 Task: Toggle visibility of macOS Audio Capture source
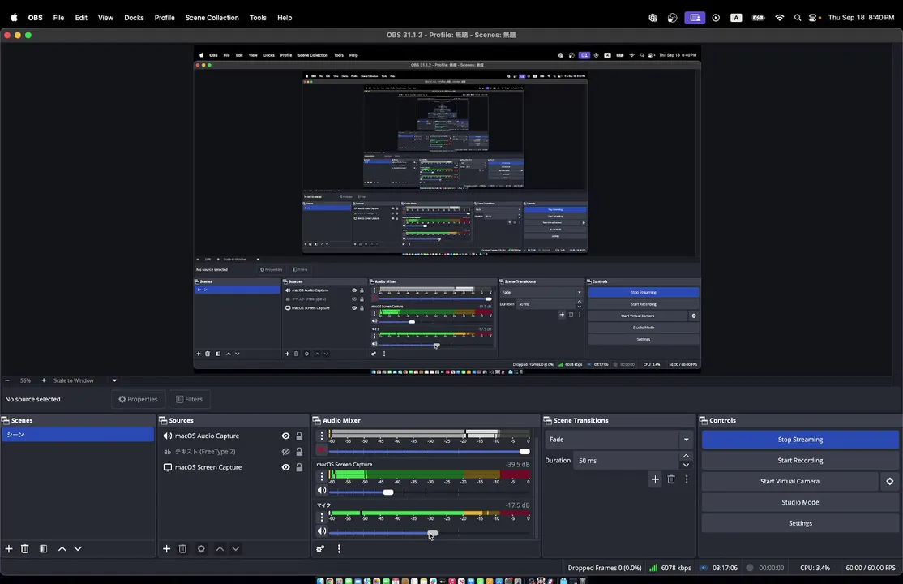click(x=285, y=436)
